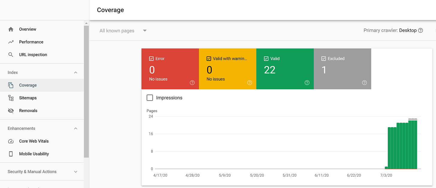Viewport: 436px width, 188px height.
Task: Click the Core Web Vitals gauge icon
Action: tap(11, 141)
